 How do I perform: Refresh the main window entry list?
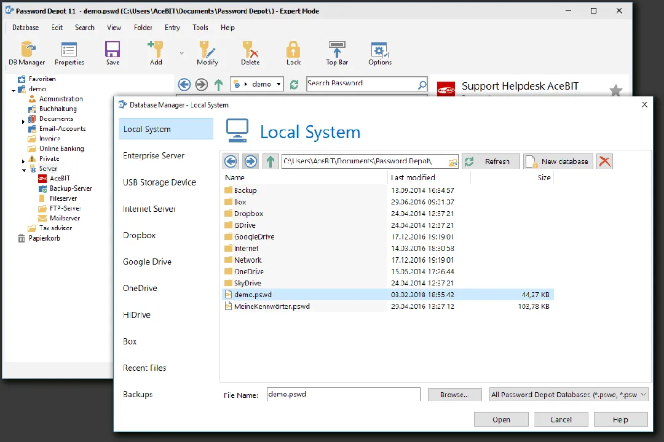pyautogui.click(x=294, y=85)
